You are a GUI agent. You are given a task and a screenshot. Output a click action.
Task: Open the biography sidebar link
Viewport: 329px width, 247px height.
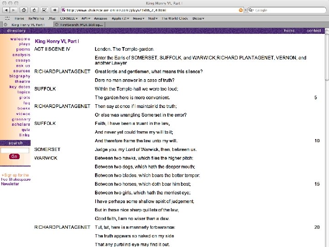20,76
